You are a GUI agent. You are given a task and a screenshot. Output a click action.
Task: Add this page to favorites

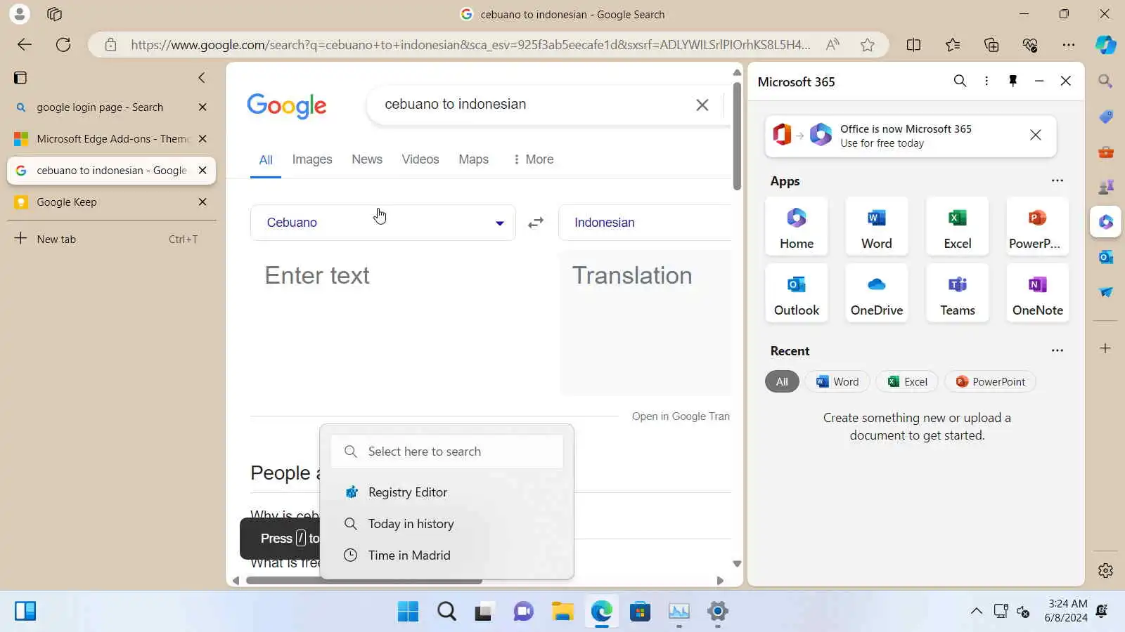[x=868, y=45]
